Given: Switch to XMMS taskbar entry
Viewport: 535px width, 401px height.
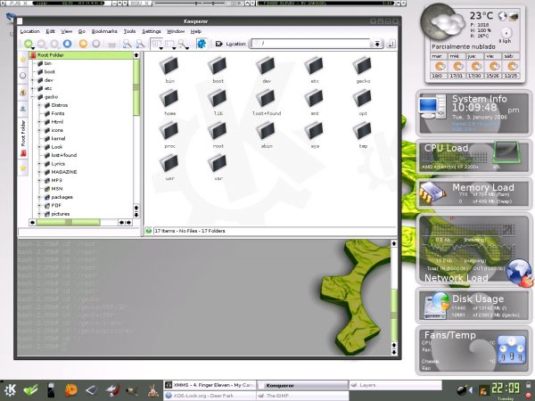Looking at the screenshot, I should point(210,384).
